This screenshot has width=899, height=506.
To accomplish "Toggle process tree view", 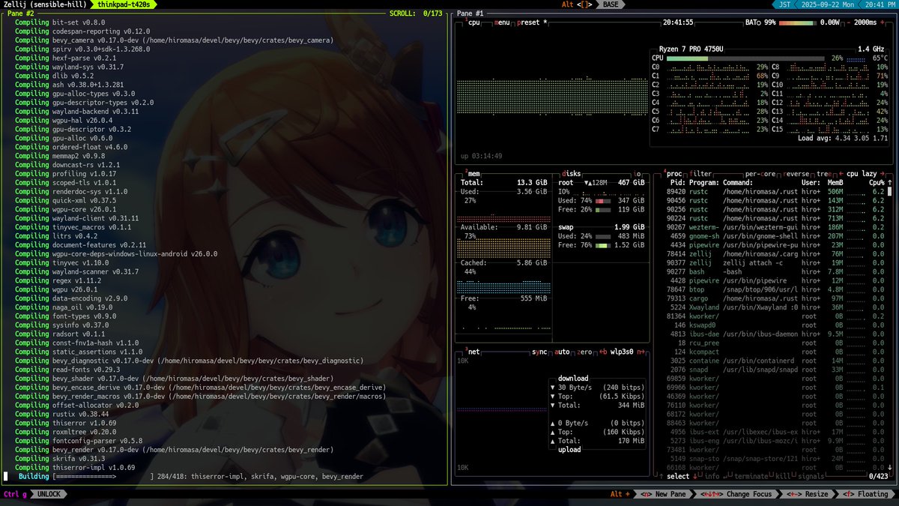I will click(824, 173).
